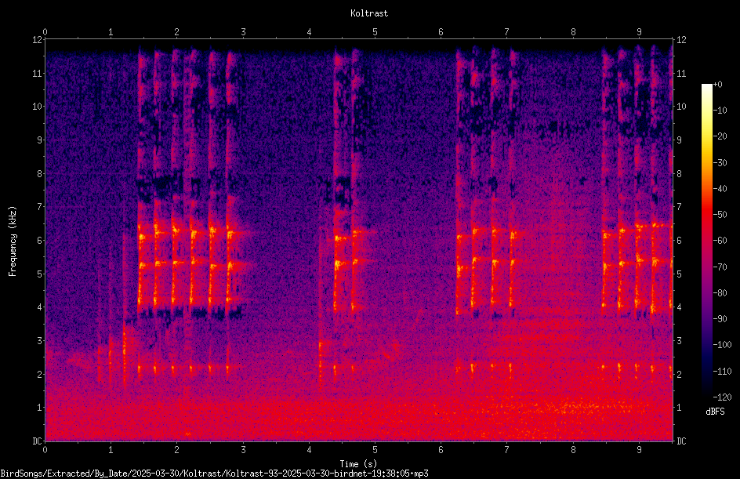Click the "6" label on the right frequency axis
This screenshot has width=740, height=479.
679,240
